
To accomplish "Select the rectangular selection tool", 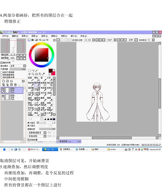I will 30,71.
